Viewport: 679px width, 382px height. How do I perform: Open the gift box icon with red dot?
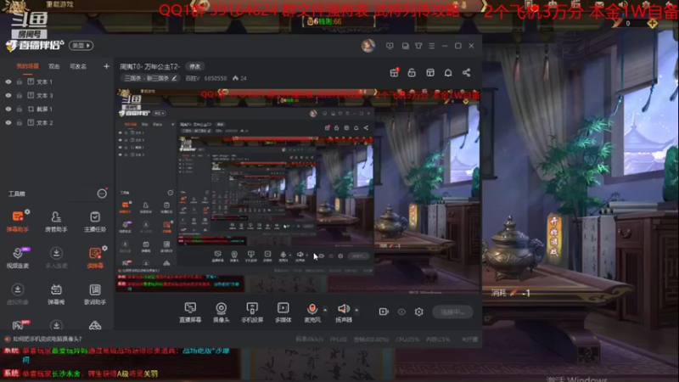point(394,72)
